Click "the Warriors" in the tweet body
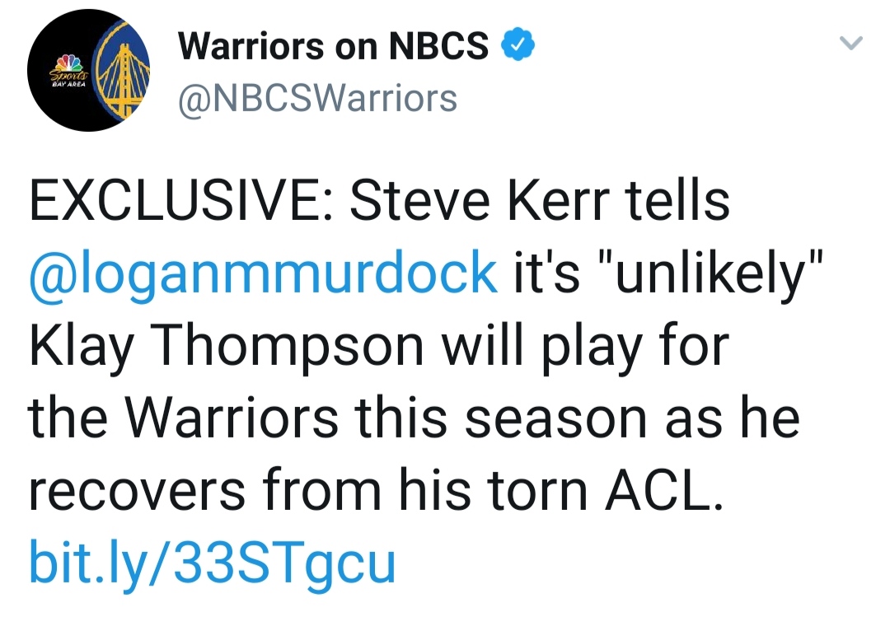 [x=183, y=417]
